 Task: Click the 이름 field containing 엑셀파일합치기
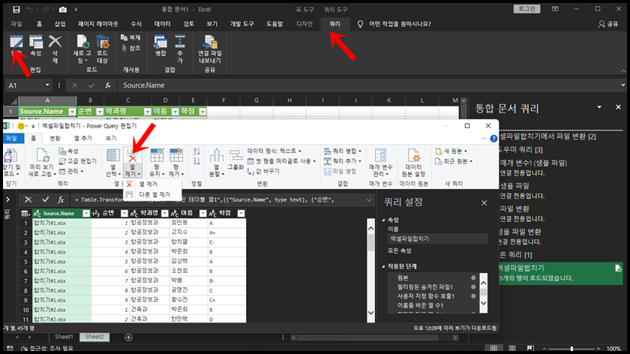pos(437,238)
